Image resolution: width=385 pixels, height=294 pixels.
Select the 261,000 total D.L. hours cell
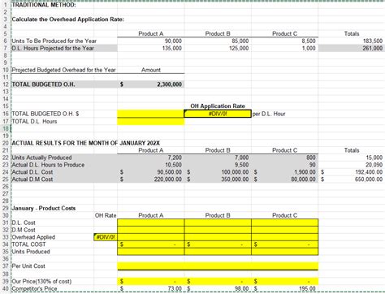click(x=352, y=48)
